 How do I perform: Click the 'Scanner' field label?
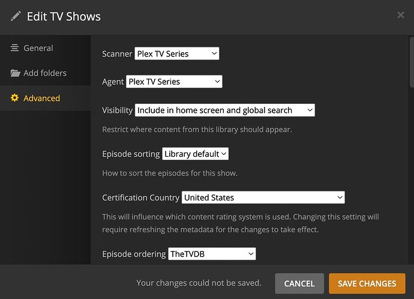pyautogui.click(x=117, y=54)
